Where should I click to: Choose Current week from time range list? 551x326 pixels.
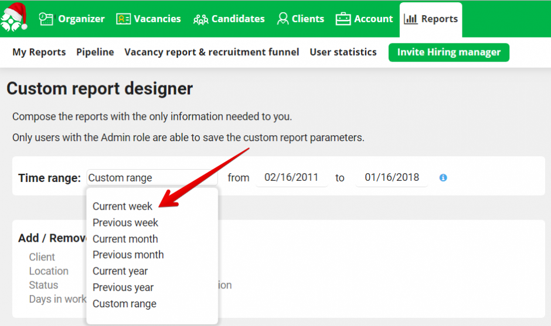coord(123,206)
